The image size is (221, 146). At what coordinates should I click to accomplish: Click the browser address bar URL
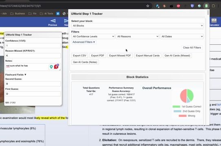tap(20, 6)
